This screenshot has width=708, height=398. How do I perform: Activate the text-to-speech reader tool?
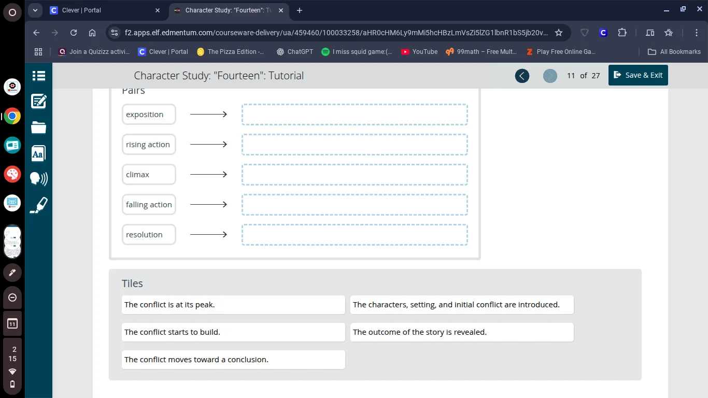(39, 179)
